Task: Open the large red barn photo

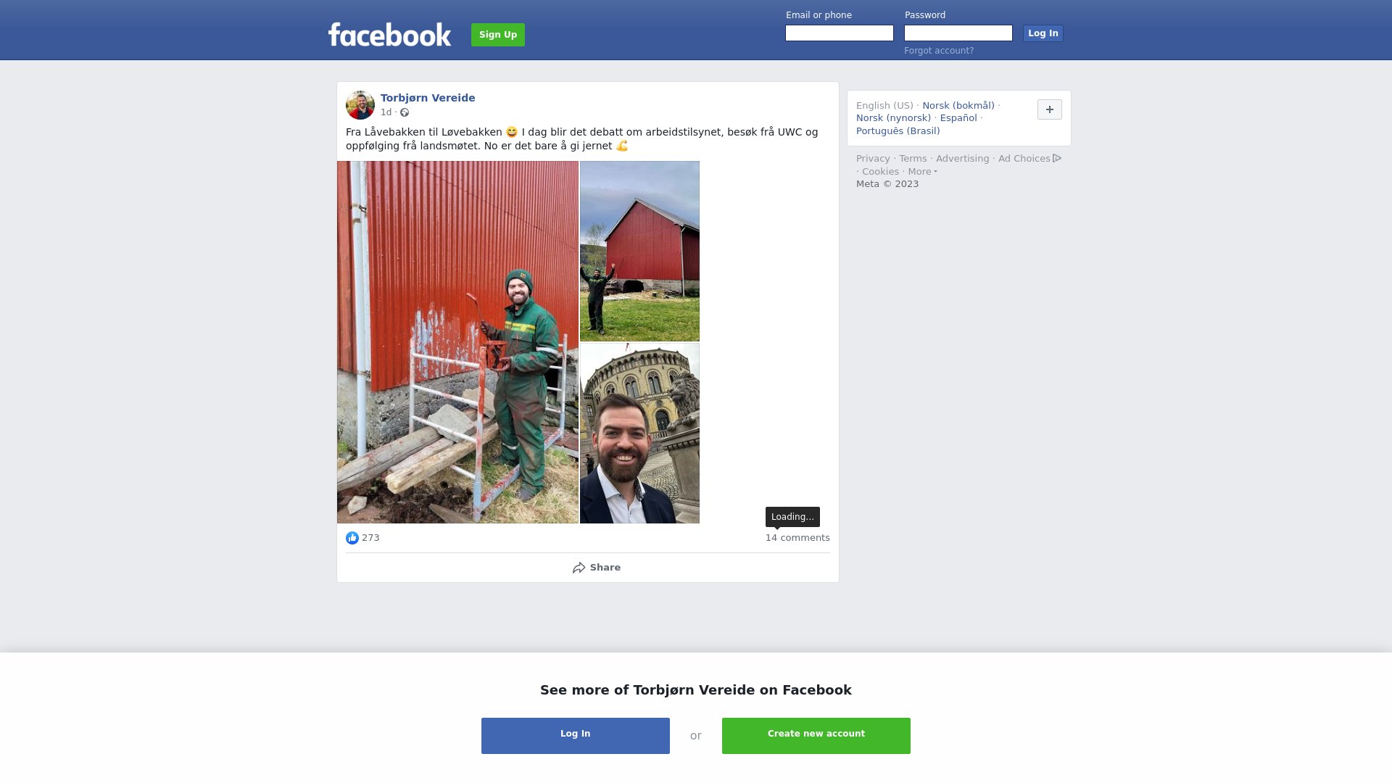Action: coord(457,342)
